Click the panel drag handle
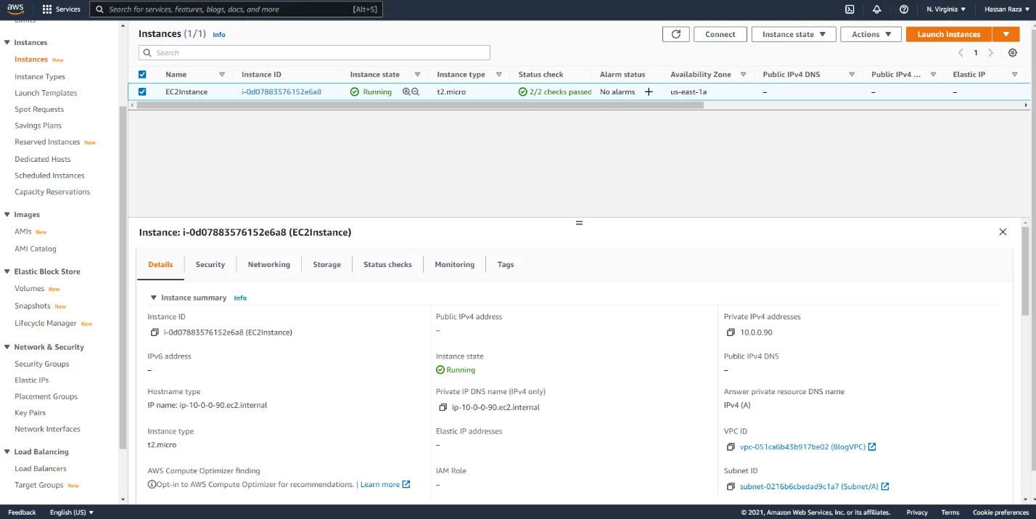Screen dimensions: 1036x519 (x=579, y=223)
